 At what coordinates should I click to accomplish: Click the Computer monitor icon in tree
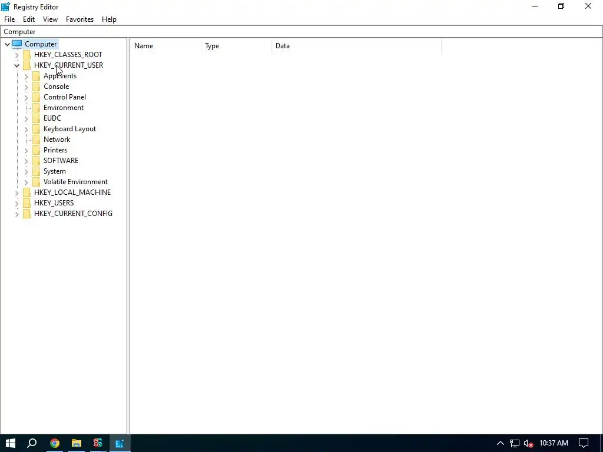pos(17,44)
